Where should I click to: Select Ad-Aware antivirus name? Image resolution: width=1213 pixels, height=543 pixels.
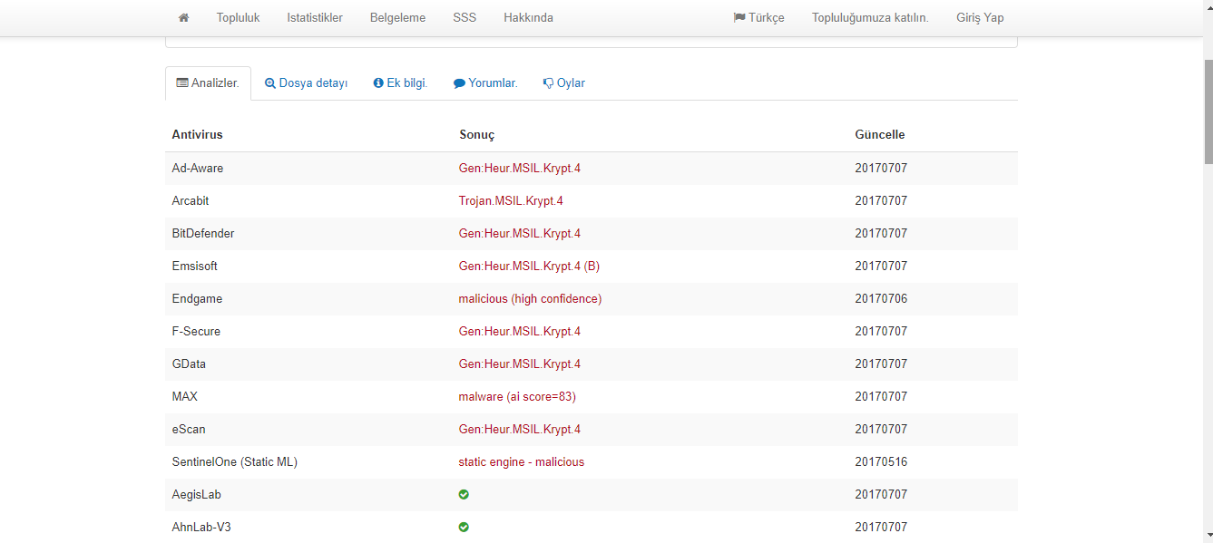click(x=197, y=169)
